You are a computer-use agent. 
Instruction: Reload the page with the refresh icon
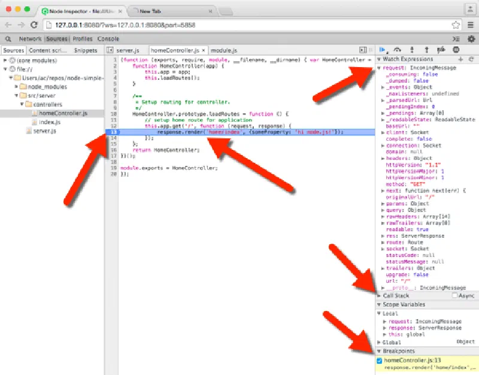click(x=34, y=25)
